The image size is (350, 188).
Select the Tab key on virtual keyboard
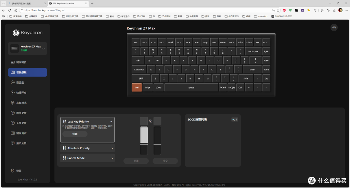[x=138, y=60]
